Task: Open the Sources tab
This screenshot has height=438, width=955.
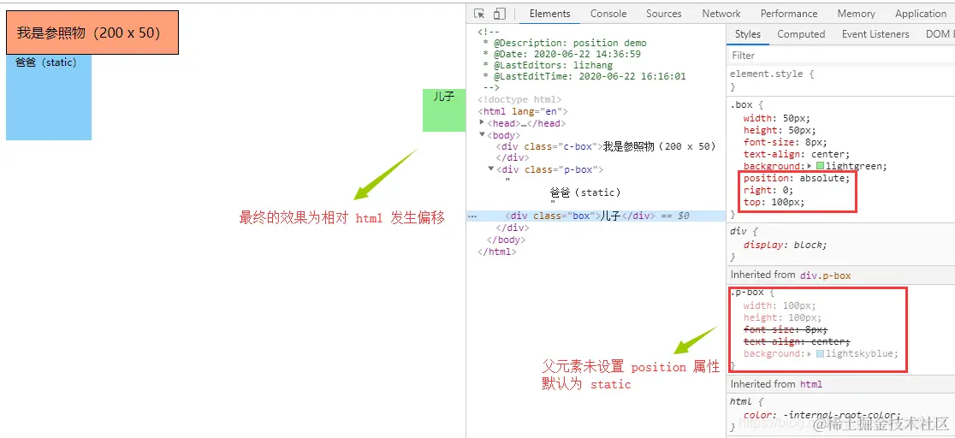Action: point(664,14)
